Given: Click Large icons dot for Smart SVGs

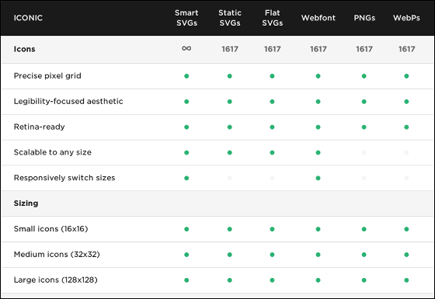Looking at the screenshot, I should [x=186, y=280].
